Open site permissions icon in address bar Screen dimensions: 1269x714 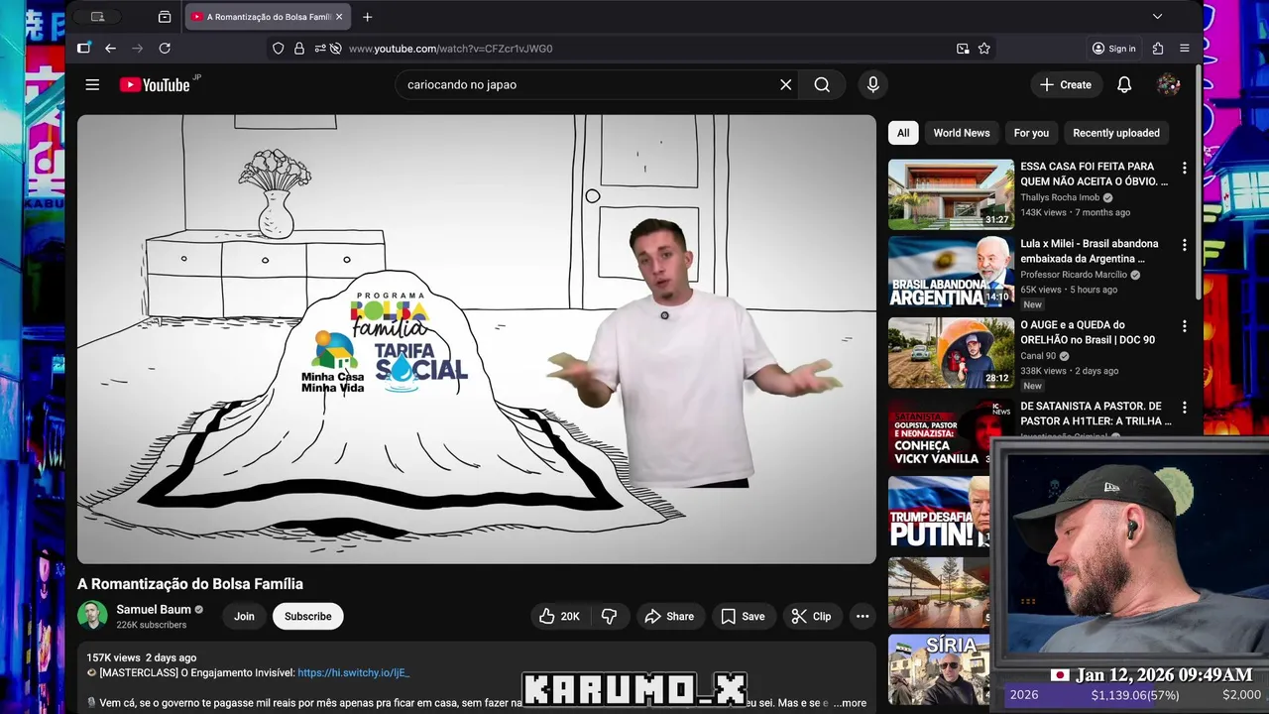pyautogui.click(x=319, y=49)
